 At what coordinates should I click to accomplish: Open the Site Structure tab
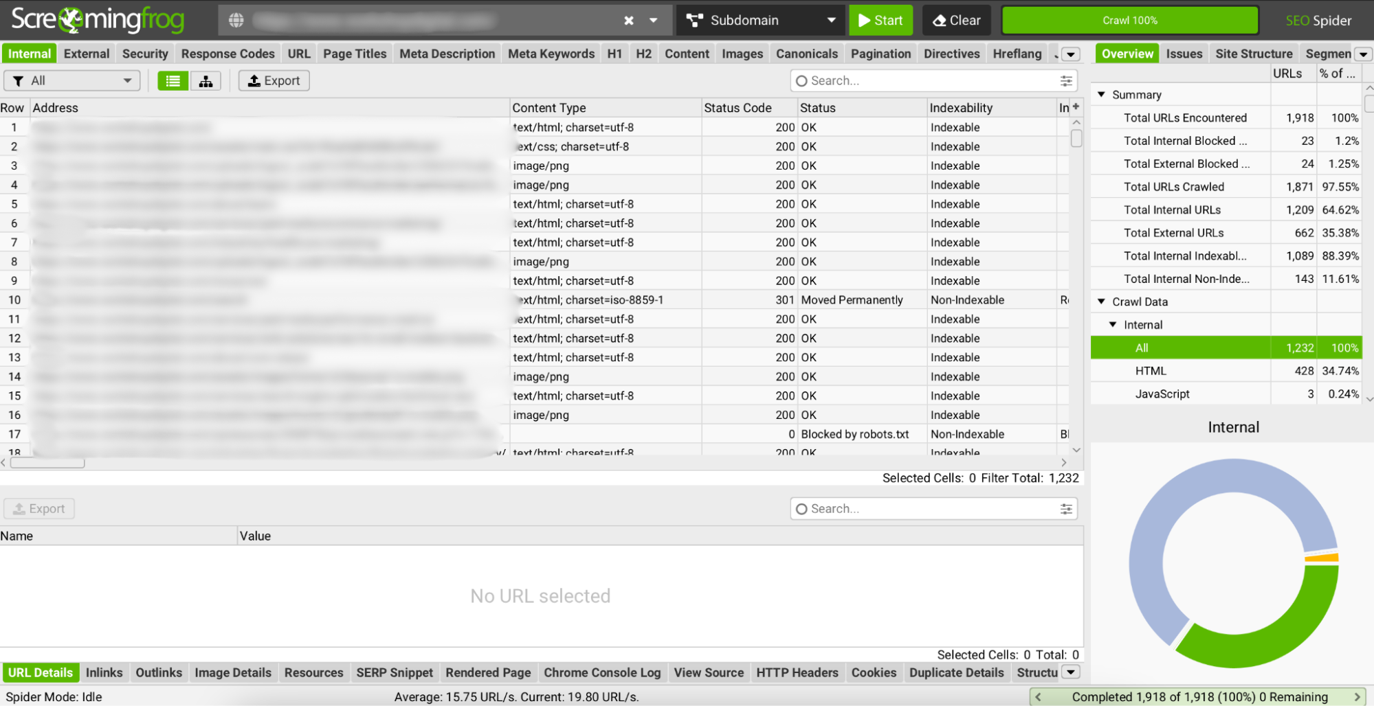[1254, 54]
